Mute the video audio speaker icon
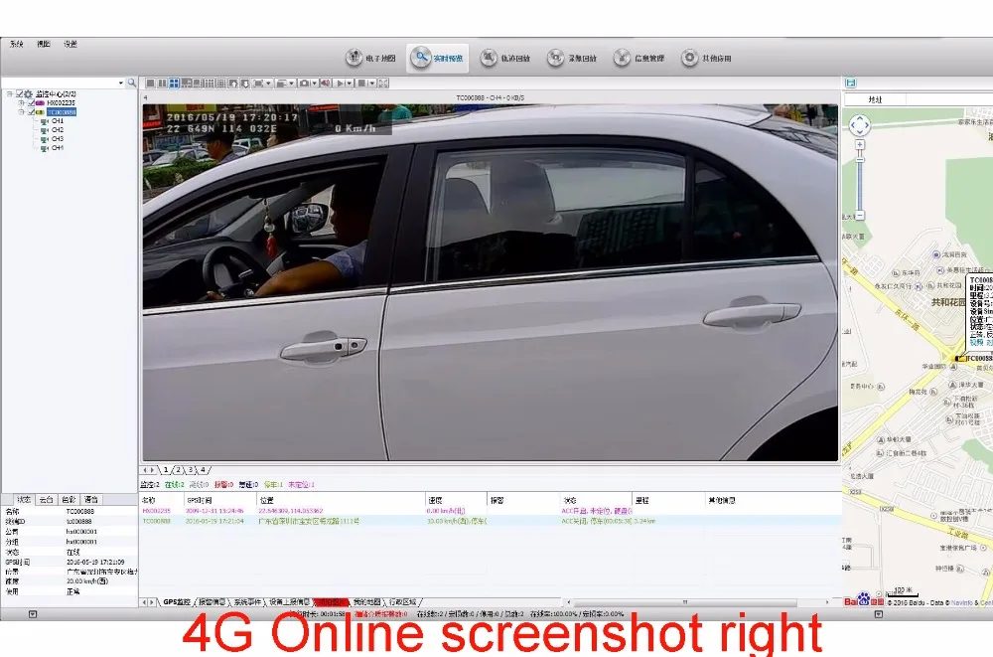 [325, 83]
